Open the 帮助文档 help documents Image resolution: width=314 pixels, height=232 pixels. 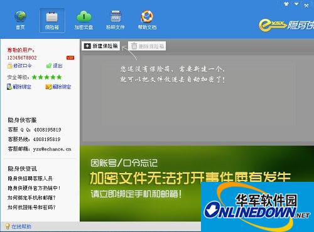[x=147, y=20]
